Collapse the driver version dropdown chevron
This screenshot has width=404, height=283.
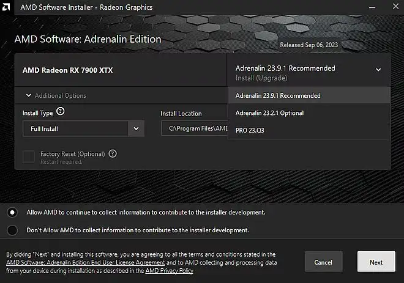click(378, 70)
